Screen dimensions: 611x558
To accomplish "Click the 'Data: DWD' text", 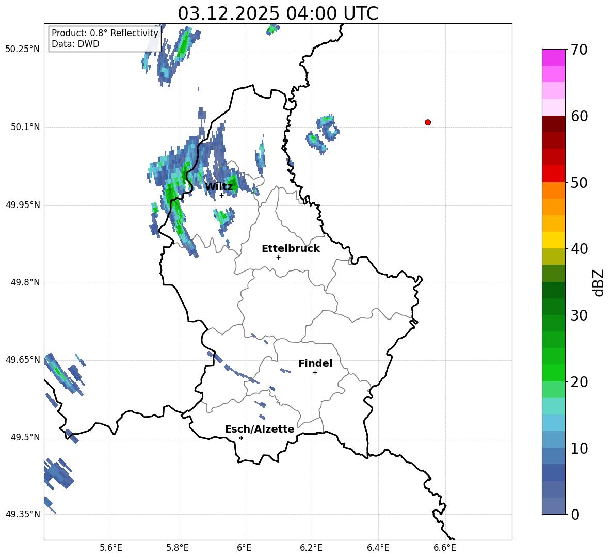I will pyautogui.click(x=75, y=44).
